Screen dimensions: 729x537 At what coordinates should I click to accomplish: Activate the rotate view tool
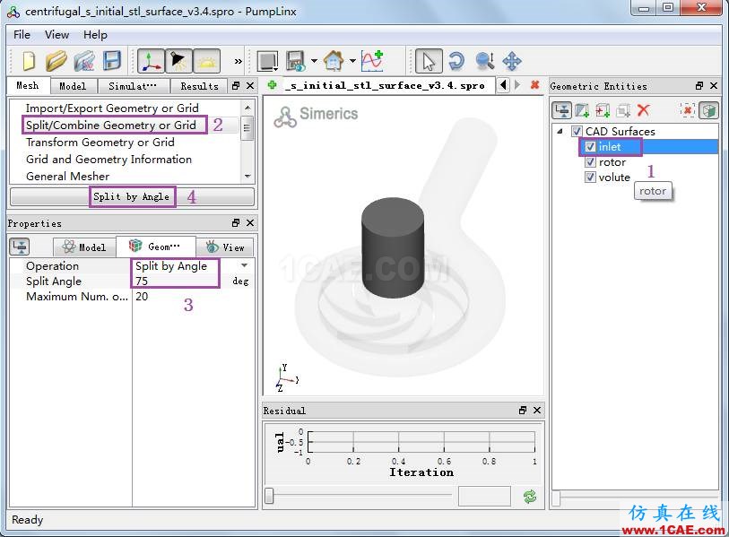pos(456,61)
